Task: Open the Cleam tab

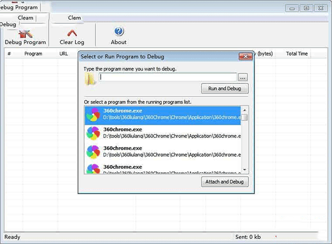Action: coord(25,18)
